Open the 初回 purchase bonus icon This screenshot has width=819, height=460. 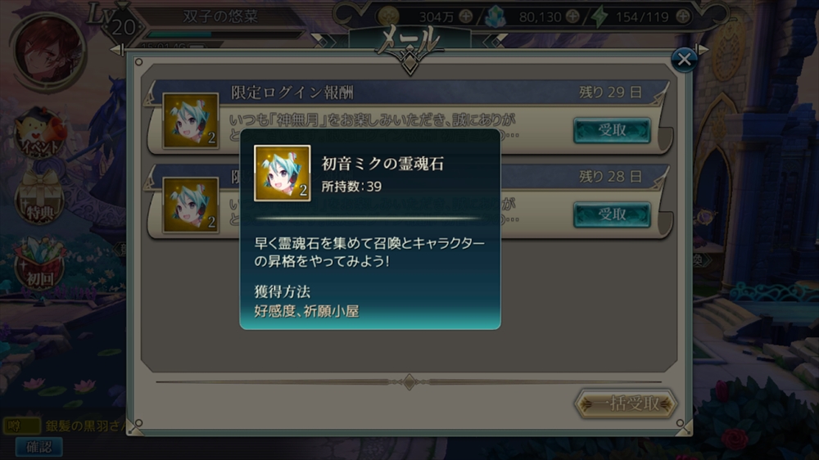[39, 263]
